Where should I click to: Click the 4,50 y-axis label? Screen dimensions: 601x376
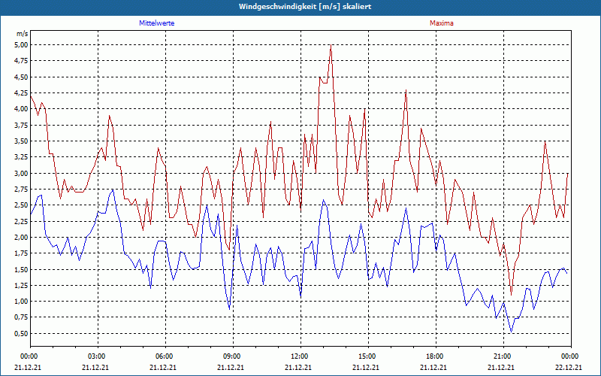[22, 77]
